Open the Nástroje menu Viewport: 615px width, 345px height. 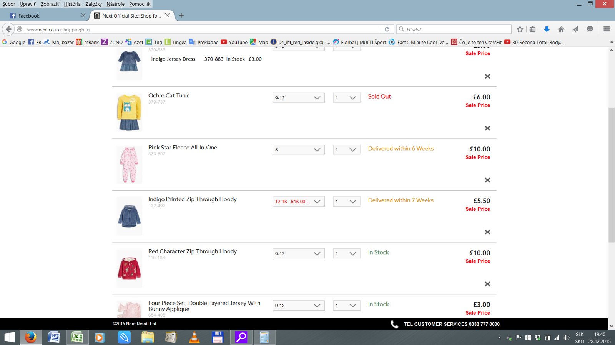(x=115, y=4)
